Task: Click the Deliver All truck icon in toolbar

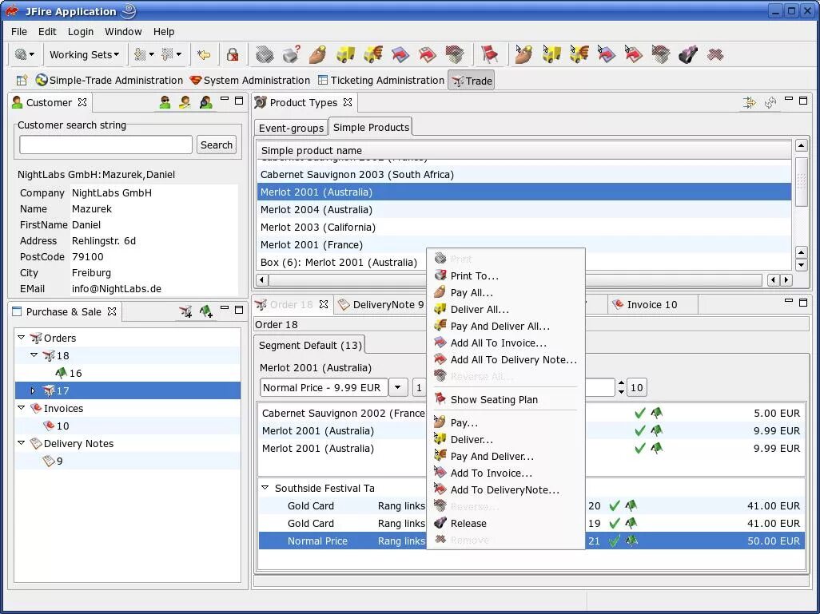Action: (346, 54)
